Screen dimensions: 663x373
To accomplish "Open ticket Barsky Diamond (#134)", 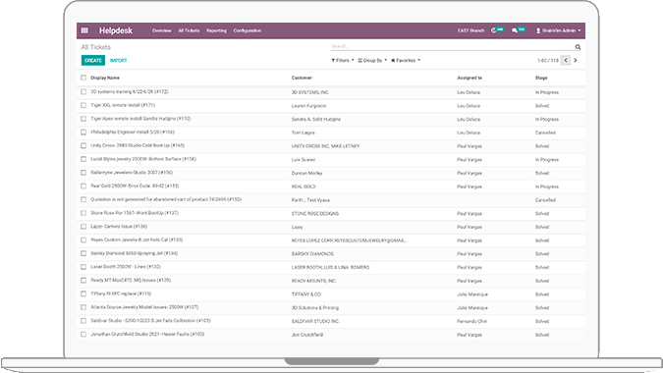I will (134, 253).
